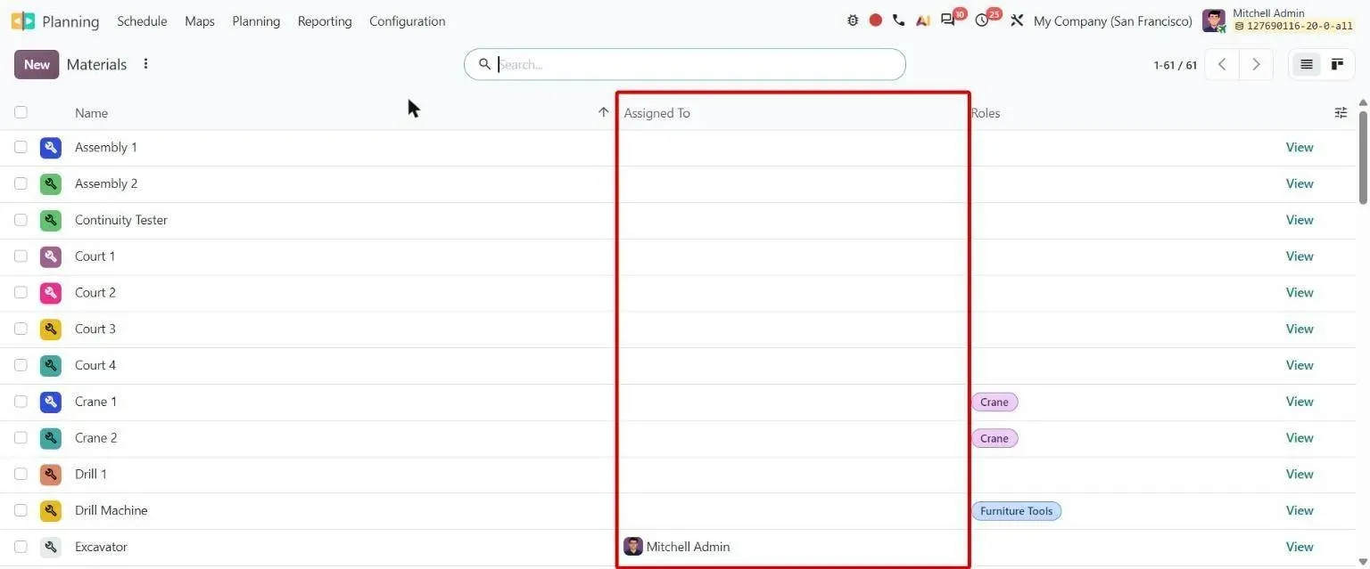Switch to list view
This screenshot has height=569, width=1370.
tap(1307, 64)
